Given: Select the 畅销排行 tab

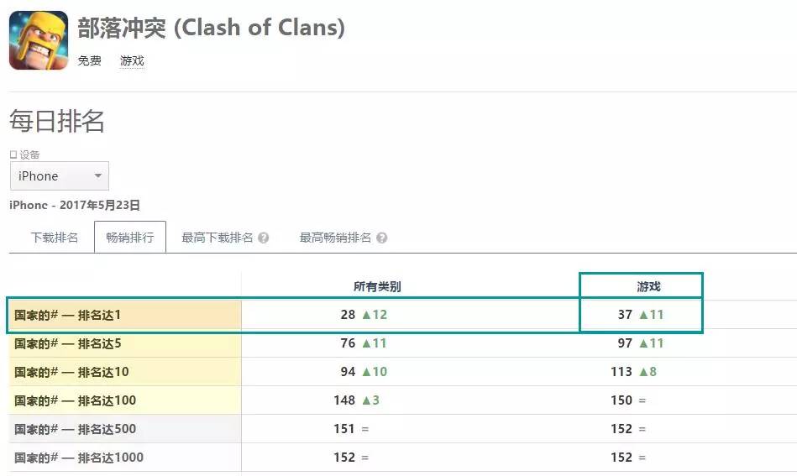Looking at the screenshot, I should point(130,238).
